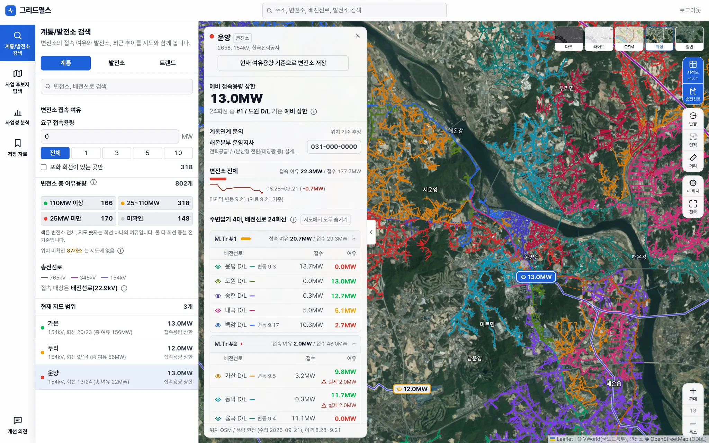This screenshot has height=443, width=709.
Task: Save substation with 현재 여유용량 기준으로 변전소 저장
Action: click(283, 63)
